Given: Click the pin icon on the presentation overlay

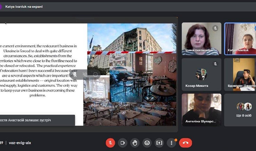Looking at the screenshot, I should click(75, 74).
